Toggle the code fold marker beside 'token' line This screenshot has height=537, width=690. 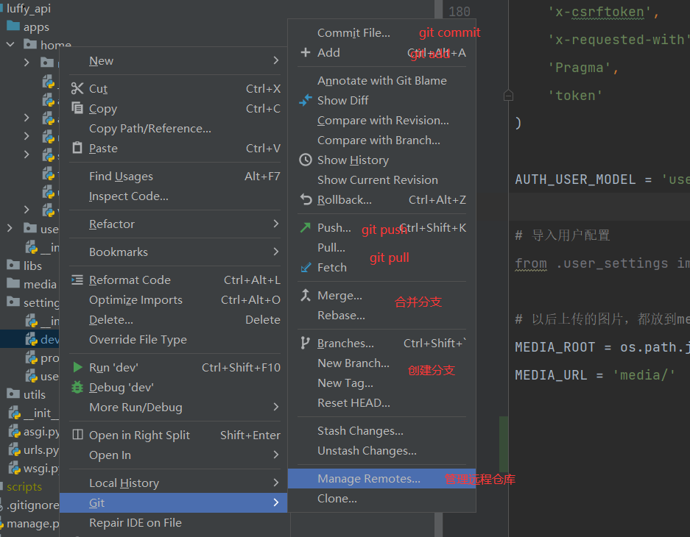click(508, 95)
